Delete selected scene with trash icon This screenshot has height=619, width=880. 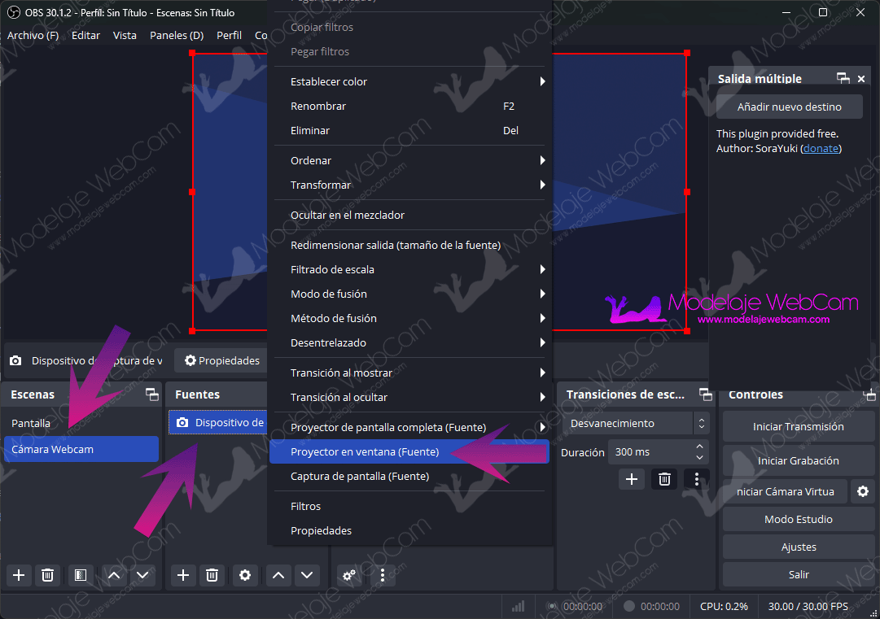[48, 575]
